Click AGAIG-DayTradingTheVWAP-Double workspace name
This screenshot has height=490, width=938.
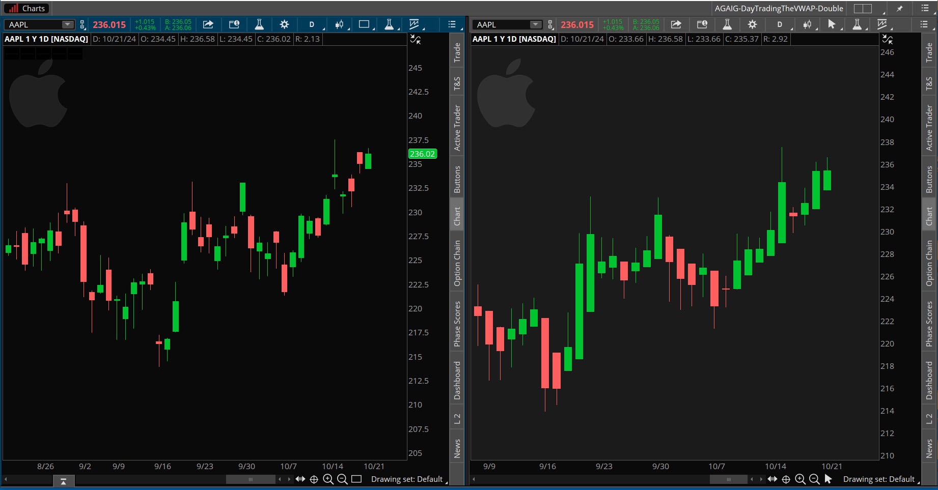tap(779, 8)
